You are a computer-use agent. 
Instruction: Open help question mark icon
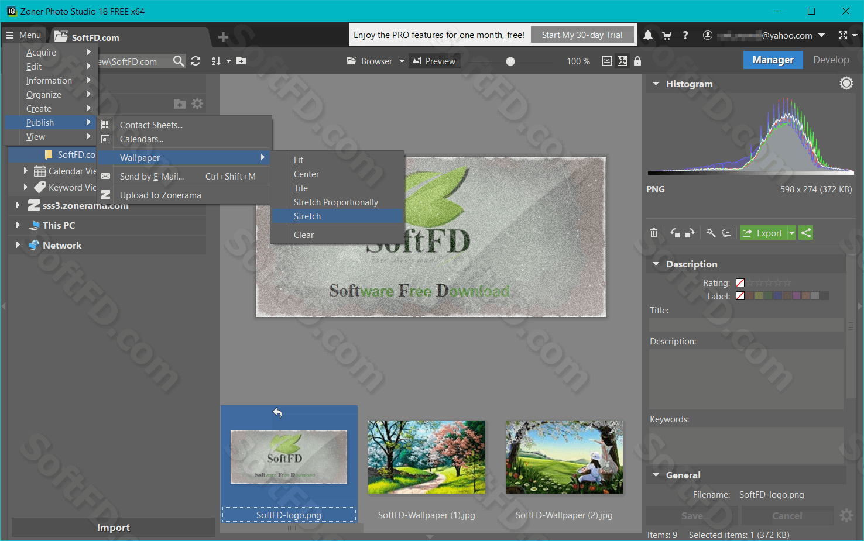[685, 35]
